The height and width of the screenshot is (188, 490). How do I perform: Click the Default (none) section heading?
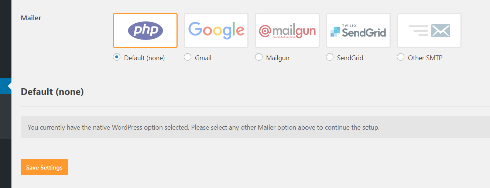52,92
